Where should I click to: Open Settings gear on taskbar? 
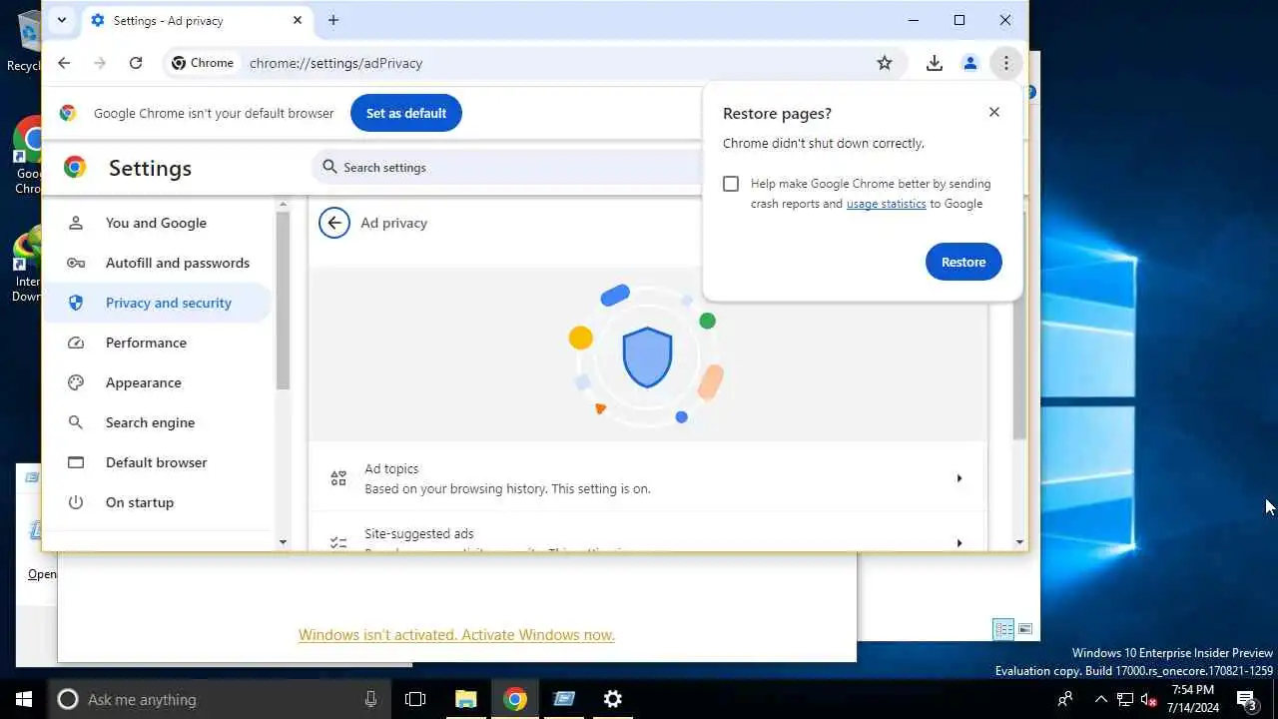click(x=613, y=699)
